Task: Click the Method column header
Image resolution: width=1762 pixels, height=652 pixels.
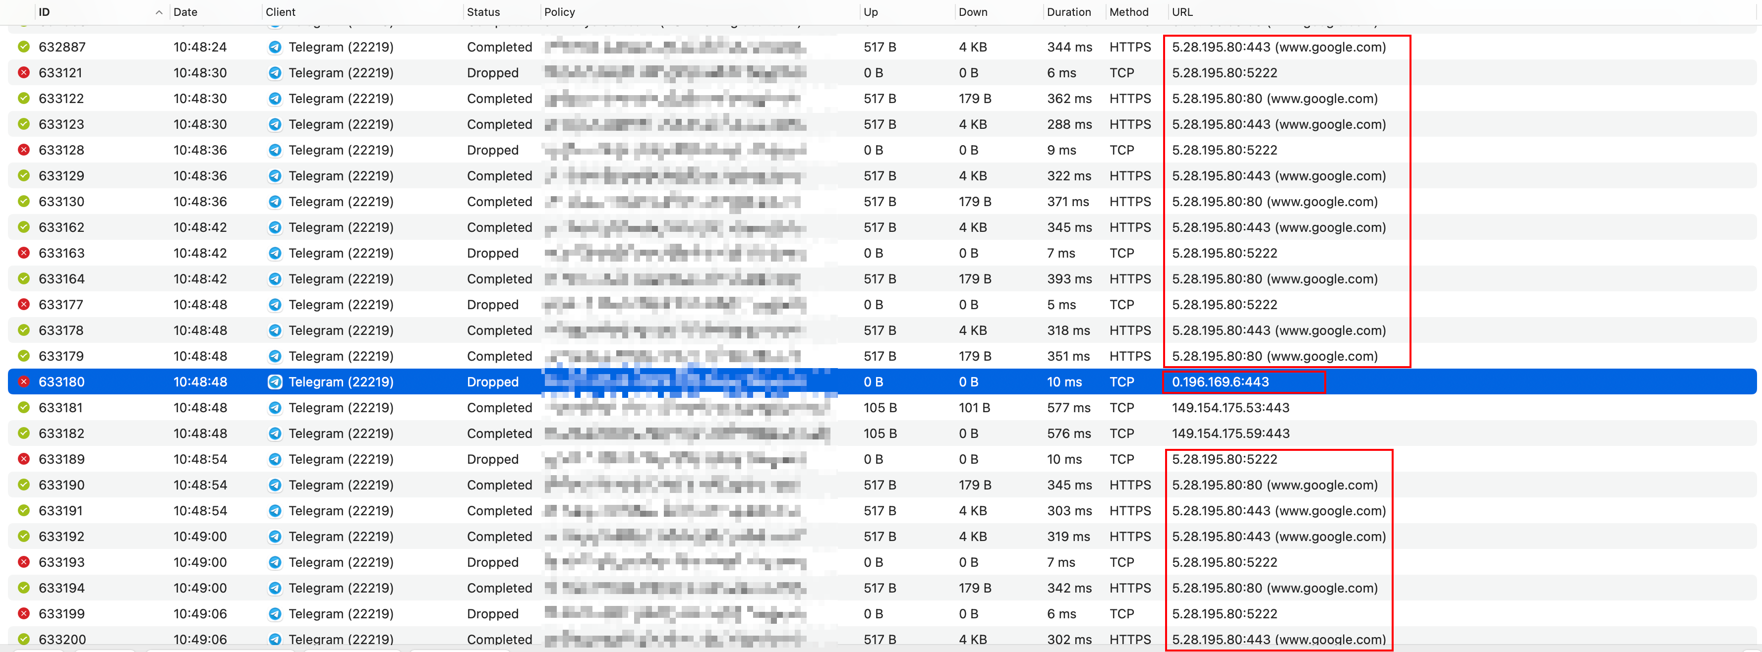Action: (x=1128, y=12)
